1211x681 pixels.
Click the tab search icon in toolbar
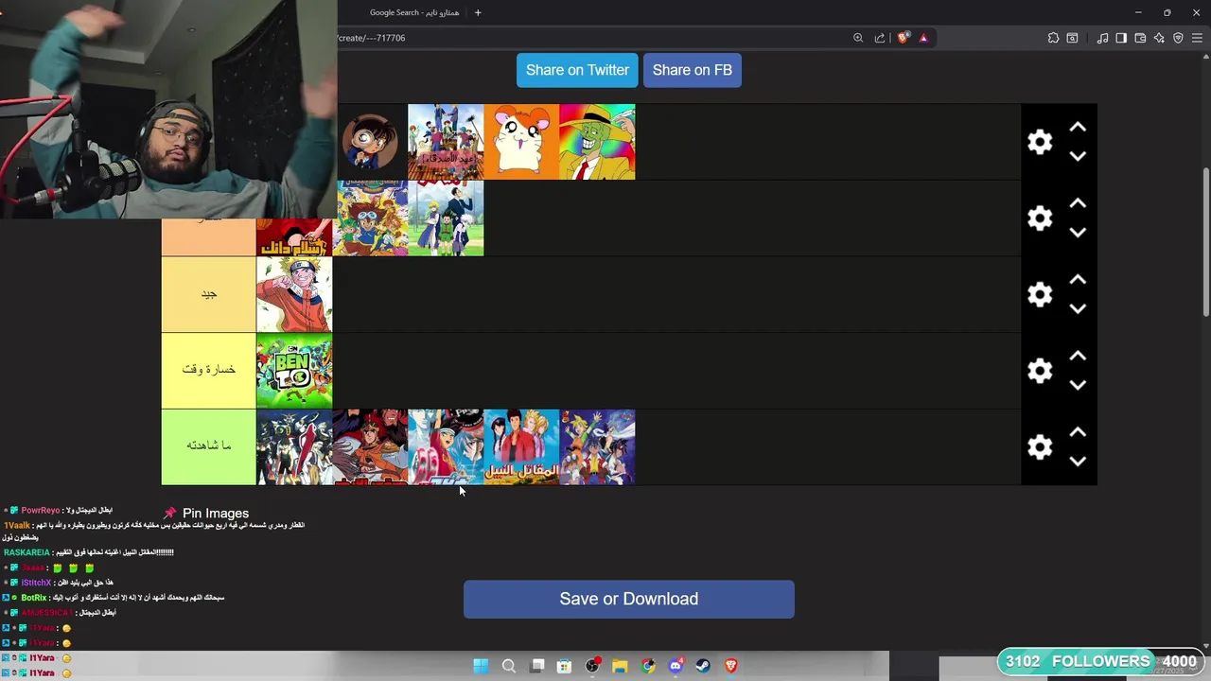click(x=1072, y=38)
